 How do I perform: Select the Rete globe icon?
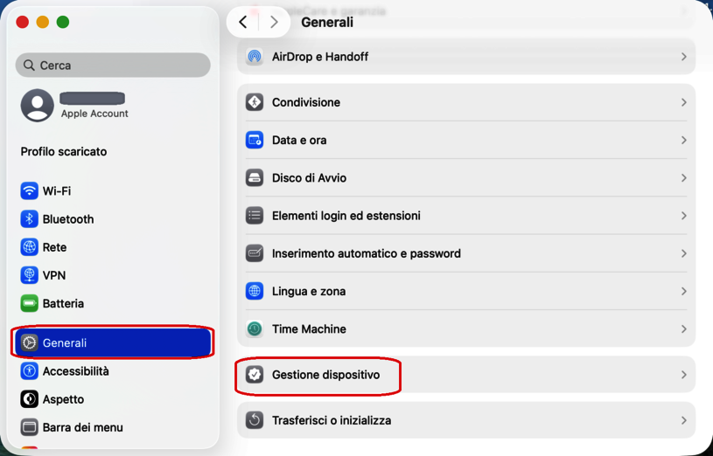(29, 247)
